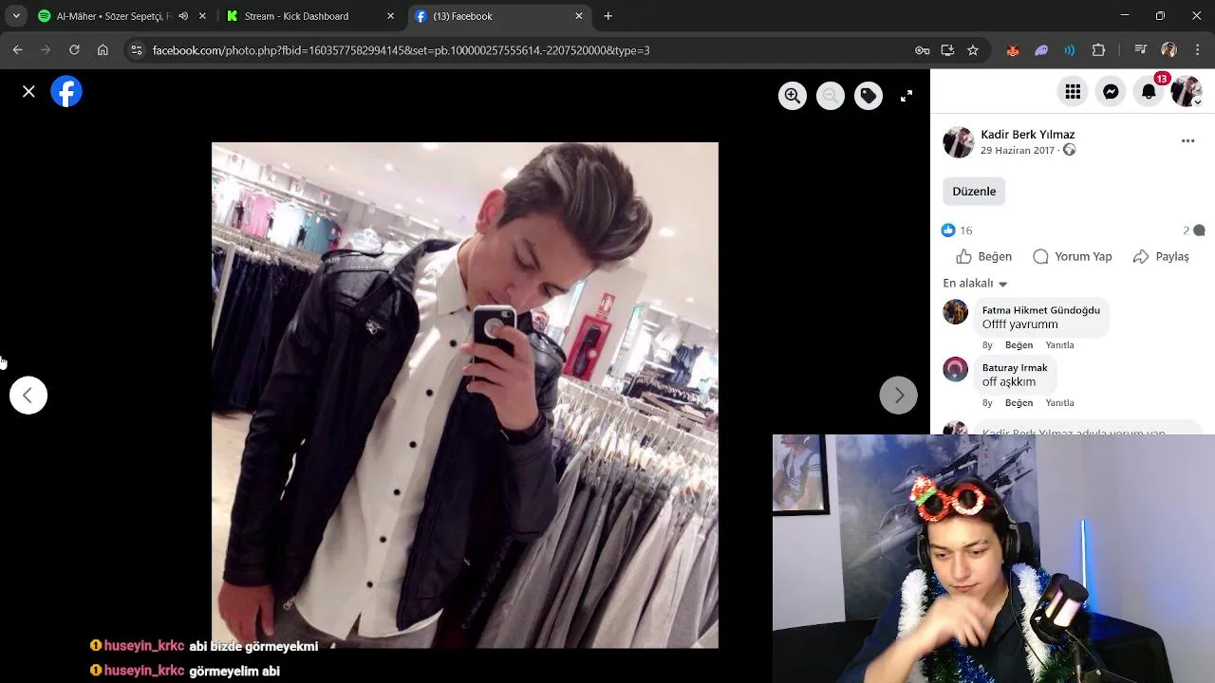
Task: Open account profile menu
Action: (1187, 92)
